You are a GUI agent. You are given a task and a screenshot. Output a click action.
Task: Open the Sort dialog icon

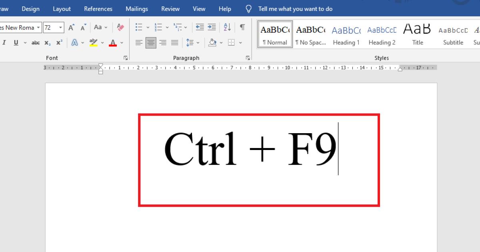tap(227, 27)
